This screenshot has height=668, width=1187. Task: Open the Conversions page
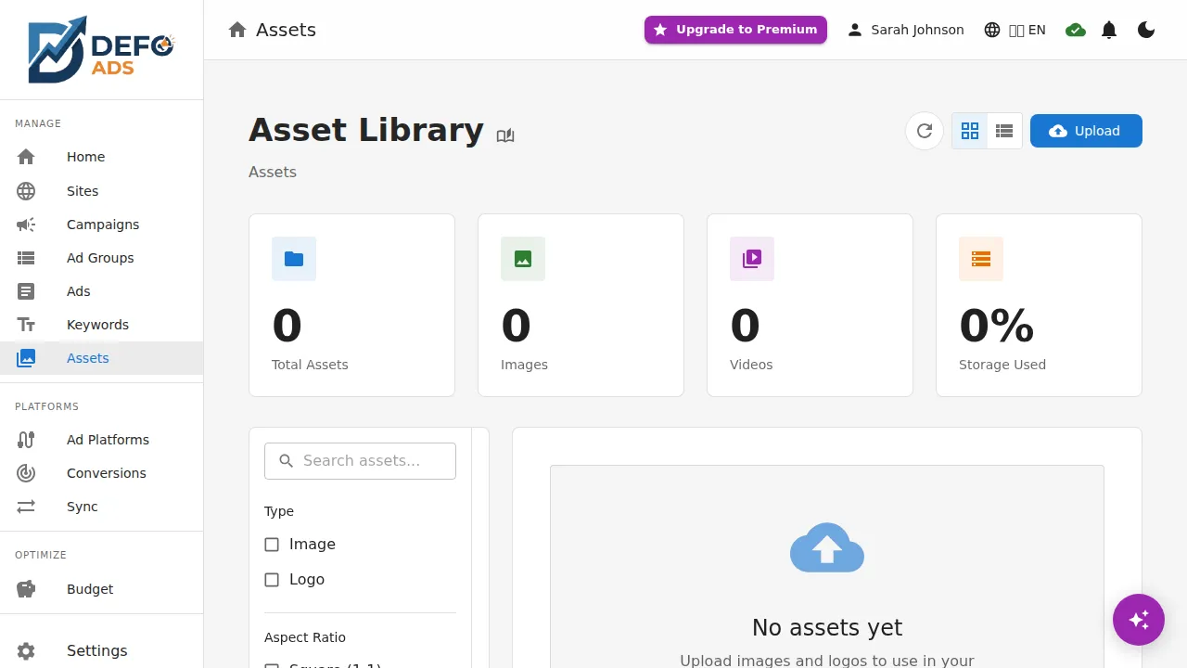tap(101, 473)
